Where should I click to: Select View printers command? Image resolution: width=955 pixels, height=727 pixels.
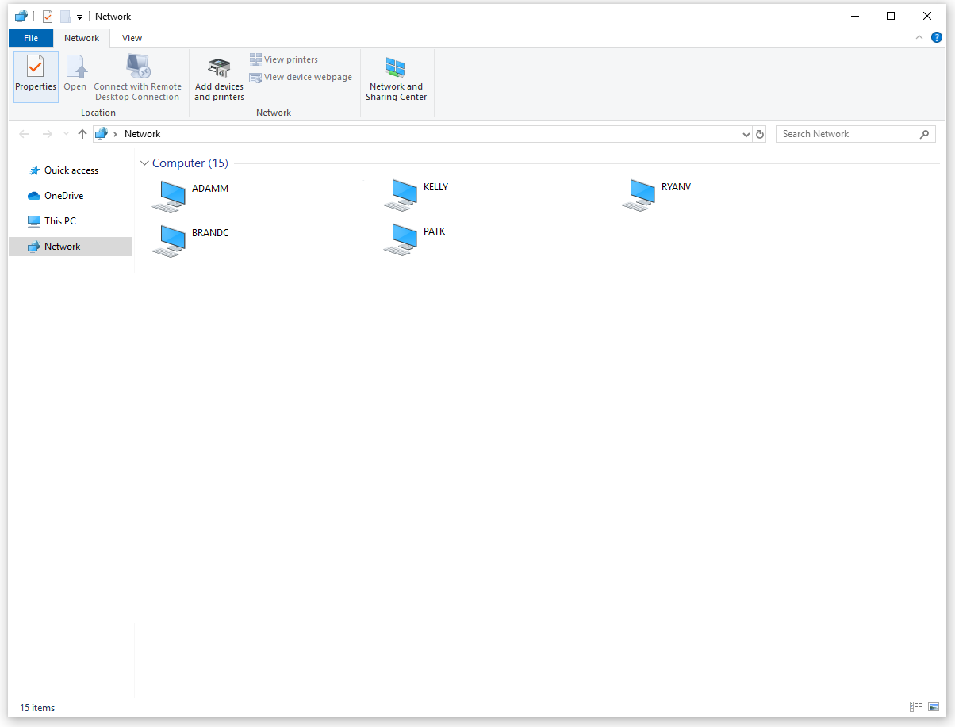tap(284, 59)
